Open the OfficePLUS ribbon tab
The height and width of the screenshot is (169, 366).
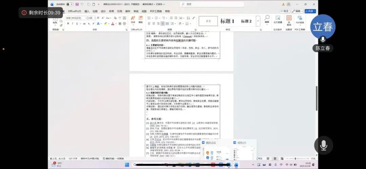[x=74, y=11]
